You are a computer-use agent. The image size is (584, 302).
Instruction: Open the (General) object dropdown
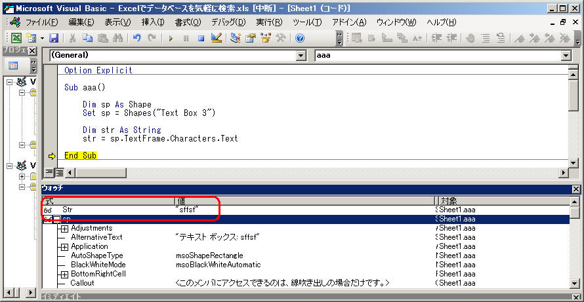(x=301, y=56)
